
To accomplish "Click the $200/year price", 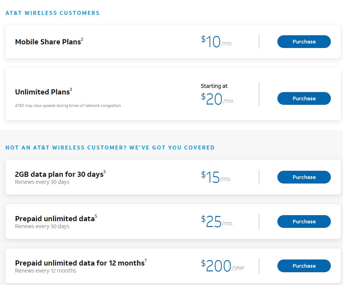I will pos(222,266).
